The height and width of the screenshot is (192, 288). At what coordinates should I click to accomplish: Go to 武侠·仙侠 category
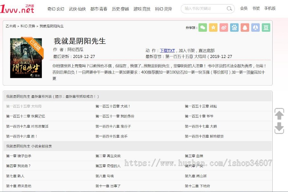pyautogui.click(x=77, y=9)
